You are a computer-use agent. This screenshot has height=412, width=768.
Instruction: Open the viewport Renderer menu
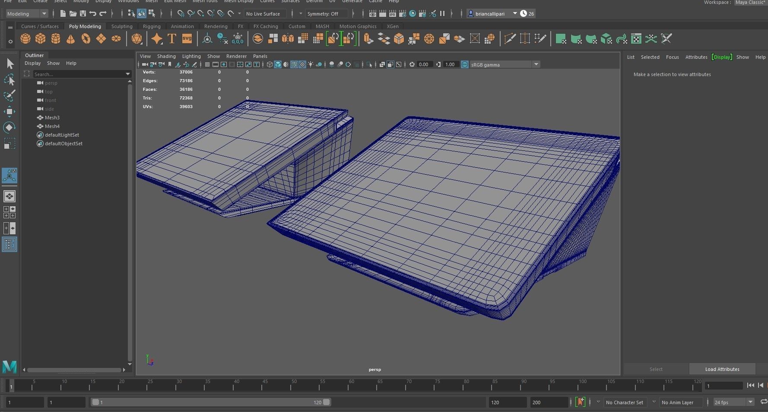(x=236, y=56)
